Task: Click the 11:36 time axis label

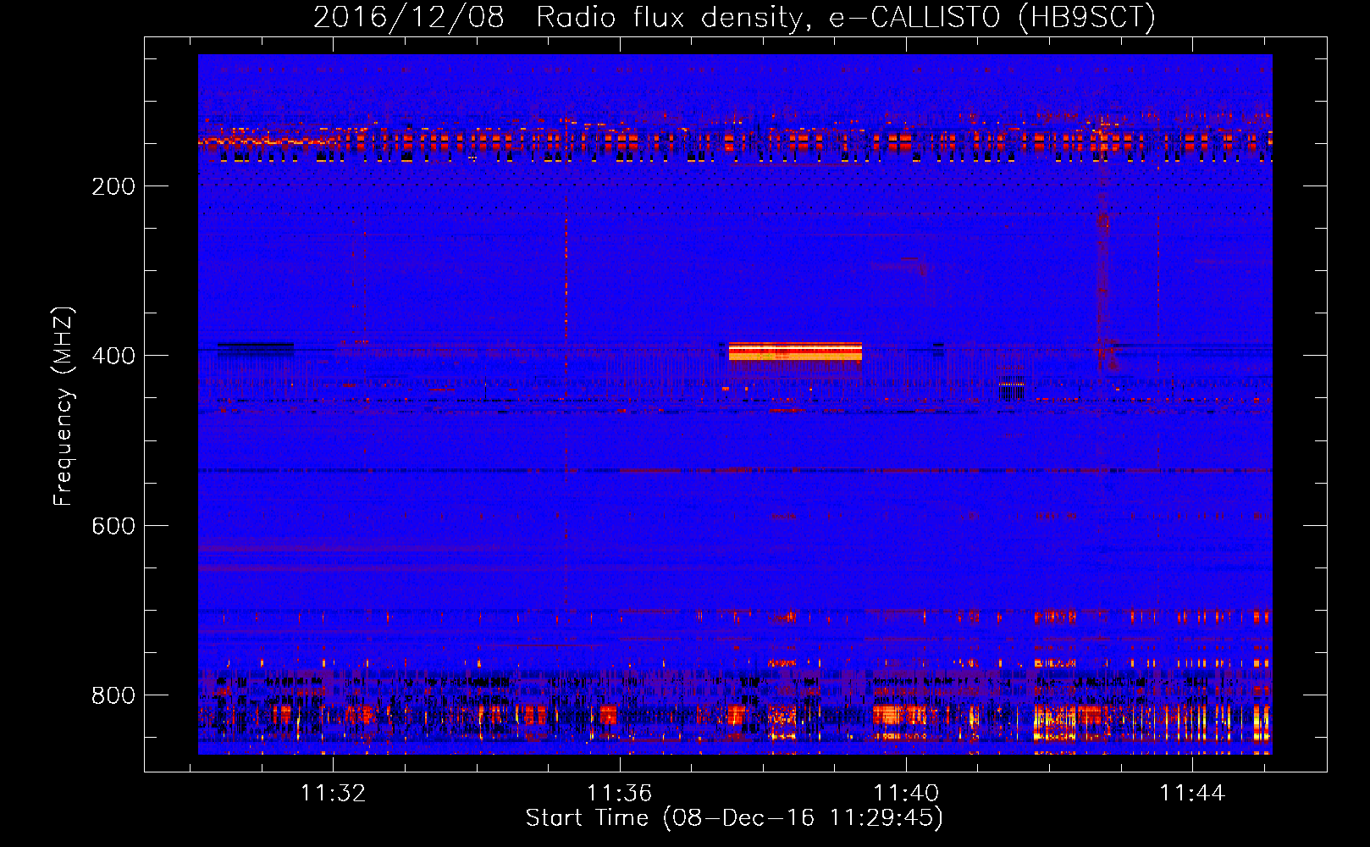Action: pyautogui.click(x=620, y=793)
